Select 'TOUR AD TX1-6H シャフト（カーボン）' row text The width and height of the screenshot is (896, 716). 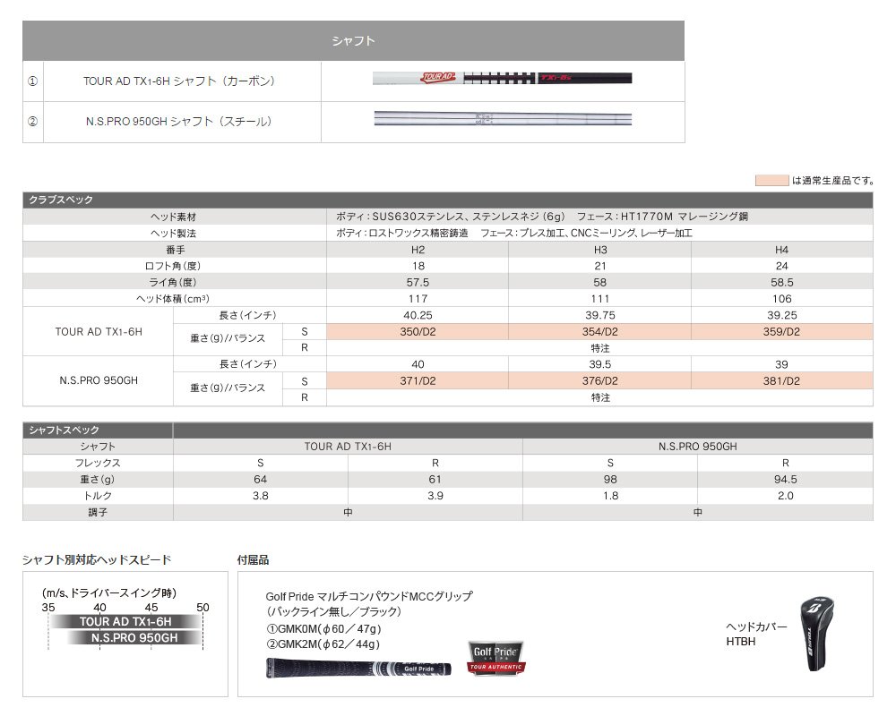point(179,81)
